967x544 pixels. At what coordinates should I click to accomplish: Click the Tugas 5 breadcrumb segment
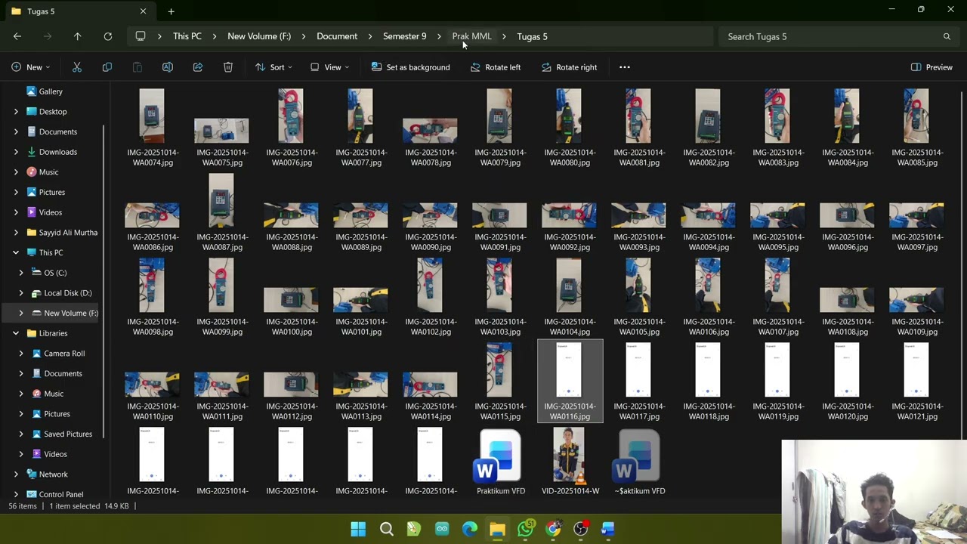click(x=532, y=36)
